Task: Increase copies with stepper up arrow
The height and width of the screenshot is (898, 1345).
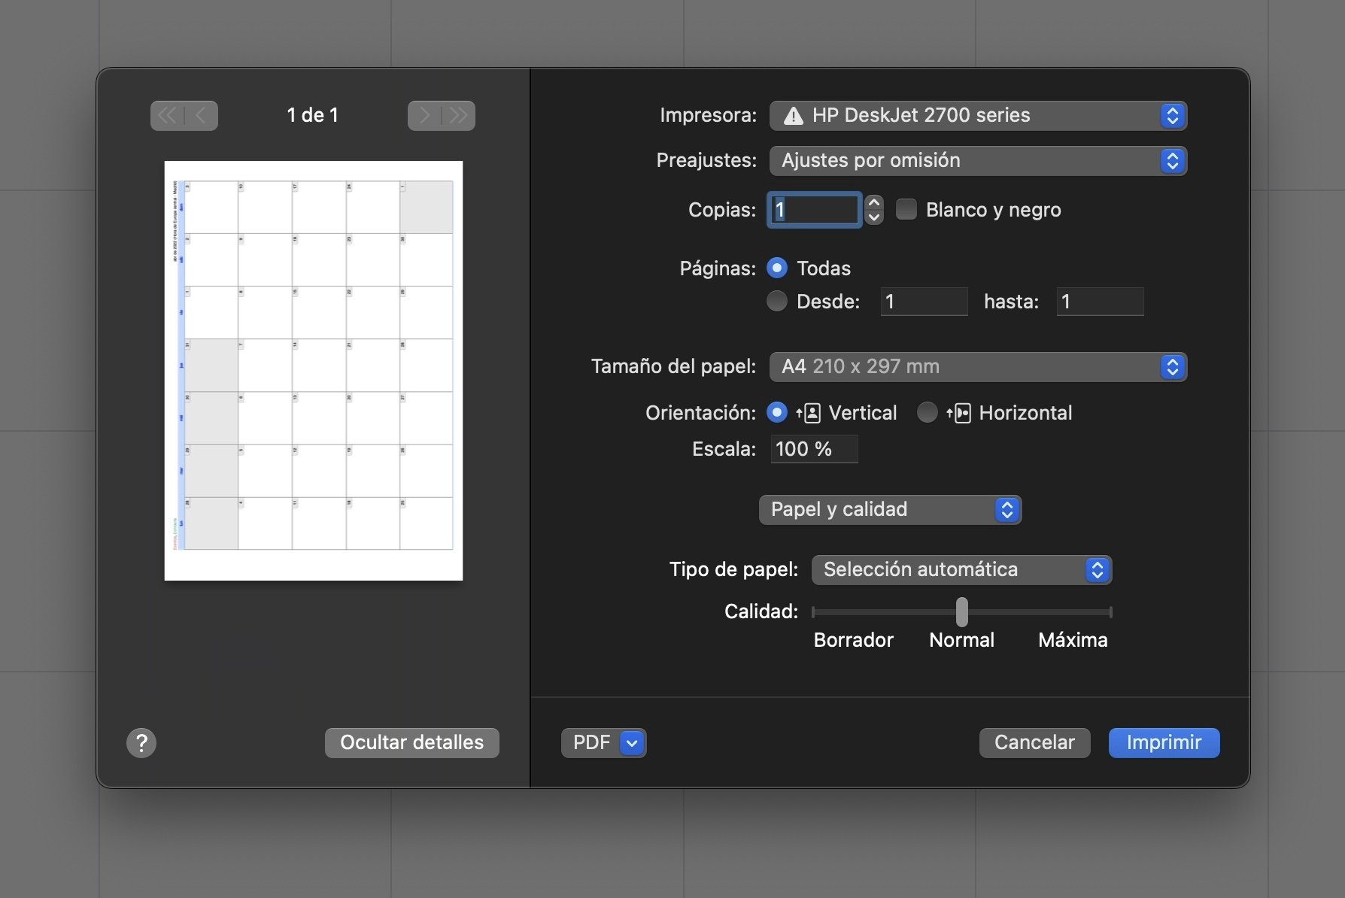Action: point(873,202)
